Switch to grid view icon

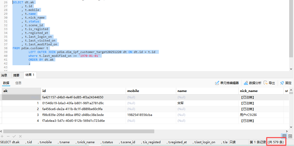(284, 136)
